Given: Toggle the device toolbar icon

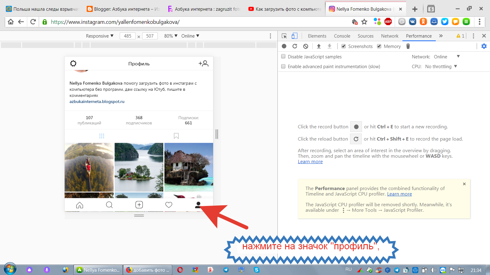Looking at the screenshot, I should coord(294,36).
